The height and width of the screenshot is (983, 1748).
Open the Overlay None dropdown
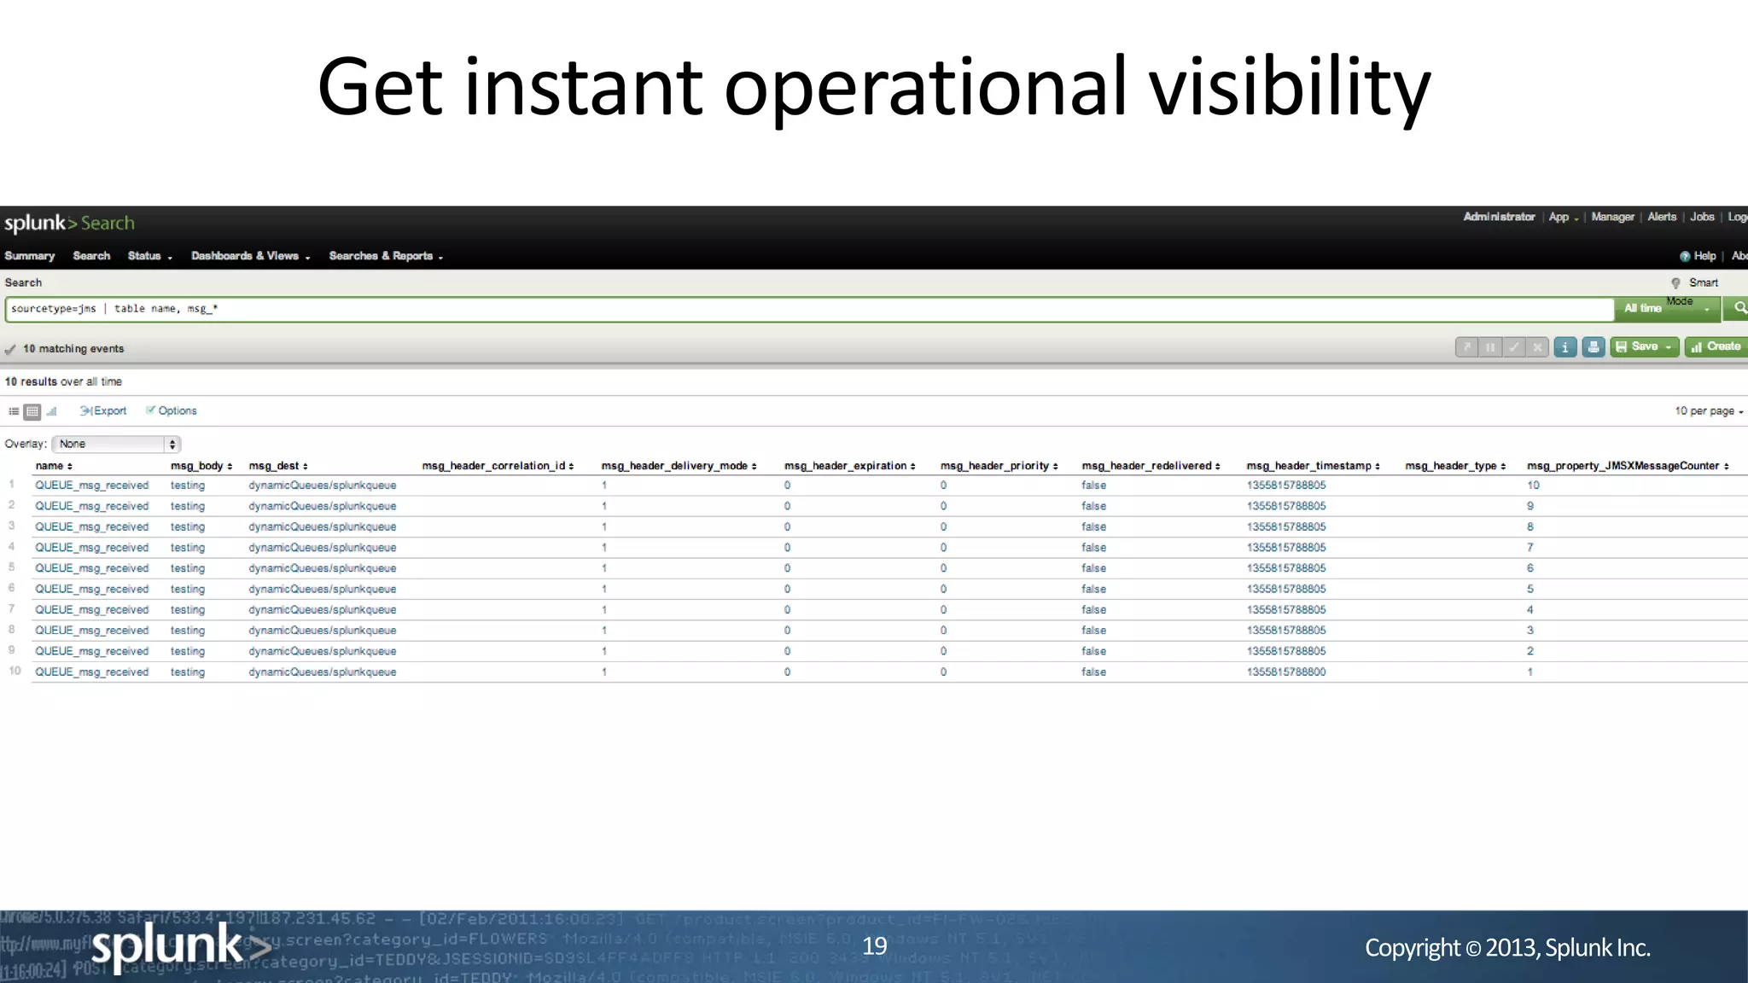(116, 445)
